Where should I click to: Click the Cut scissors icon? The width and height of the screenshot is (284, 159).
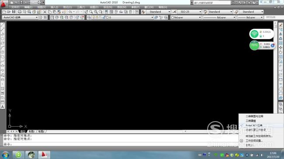click(x=45, y=12)
